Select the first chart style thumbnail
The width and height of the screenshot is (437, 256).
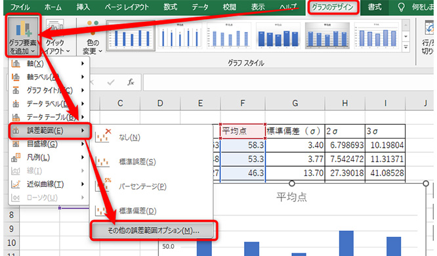pyautogui.click(x=130, y=35)
